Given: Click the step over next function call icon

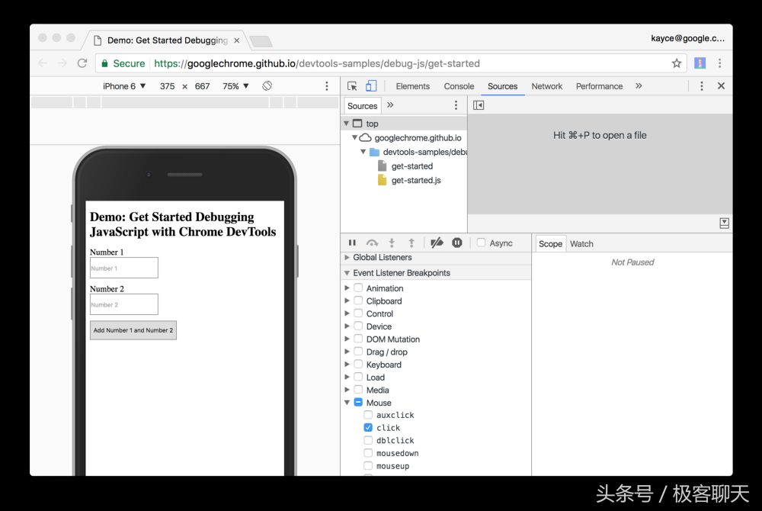Looking at the screenshot, I should [x=373, y=243].
